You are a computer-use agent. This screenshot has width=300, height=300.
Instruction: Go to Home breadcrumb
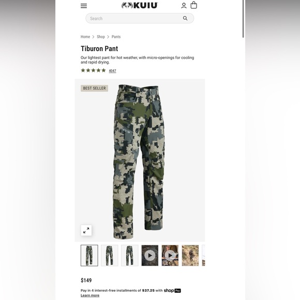pyautogui.click(x=85, y=37)
